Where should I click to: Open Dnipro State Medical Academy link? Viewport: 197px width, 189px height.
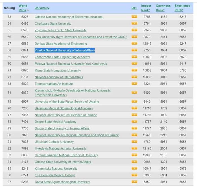pyautogui.click(x=55, y=122)
